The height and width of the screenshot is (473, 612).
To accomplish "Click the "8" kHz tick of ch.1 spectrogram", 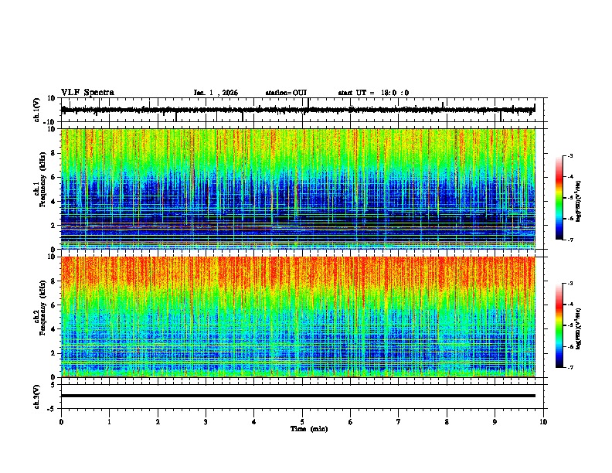I will point(53,153).
